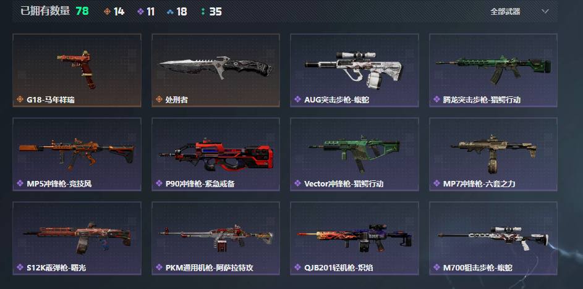Click the orange rarity badge beside 处刑者

159,99
